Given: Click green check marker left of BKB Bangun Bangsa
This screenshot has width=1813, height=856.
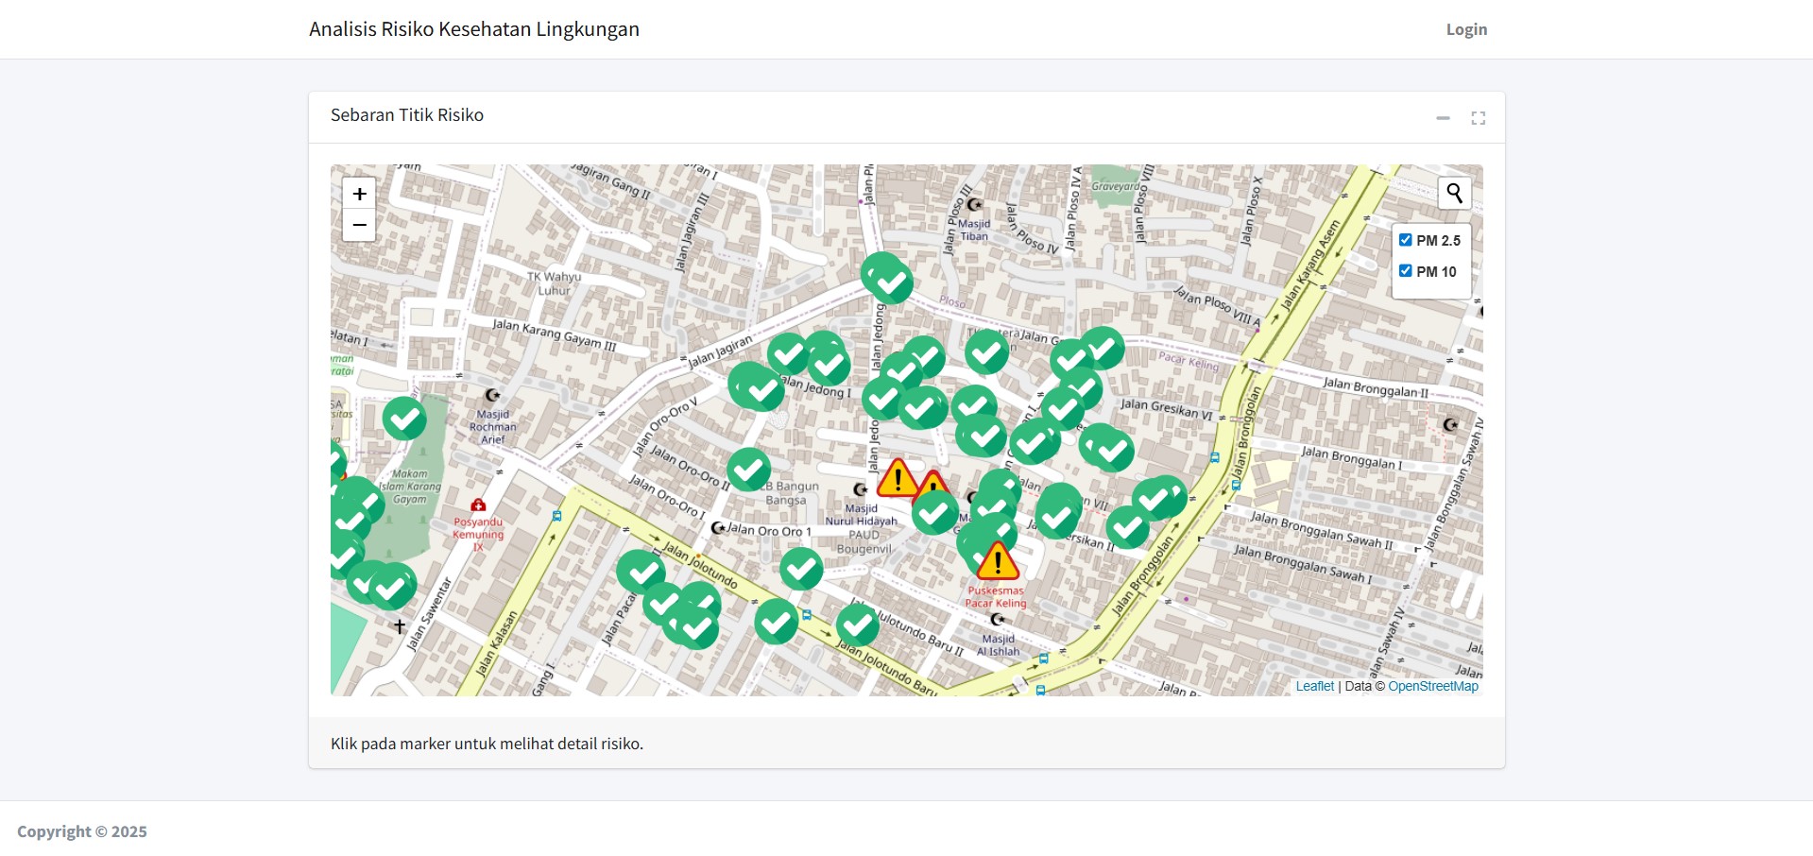Looking at the screenshot, I should pyautogui.click(x=748, y=469).
